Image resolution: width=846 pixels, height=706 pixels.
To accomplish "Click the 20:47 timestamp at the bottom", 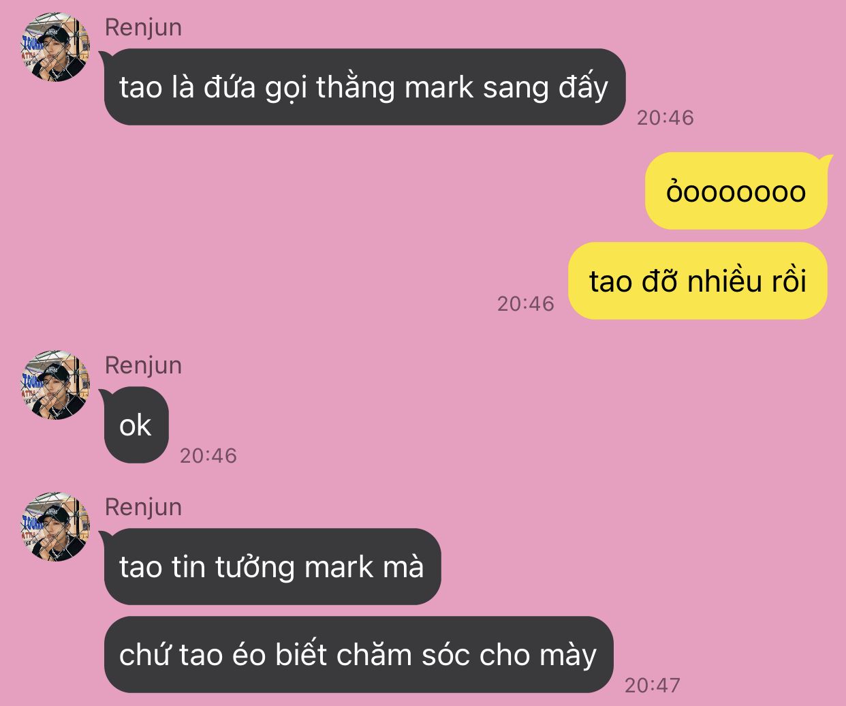I will tap(653, 685).
